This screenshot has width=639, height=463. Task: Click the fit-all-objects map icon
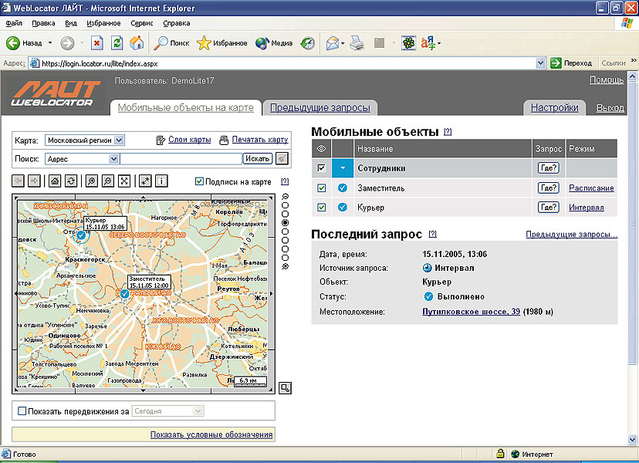pyautogui.click(x=124, y=181)
